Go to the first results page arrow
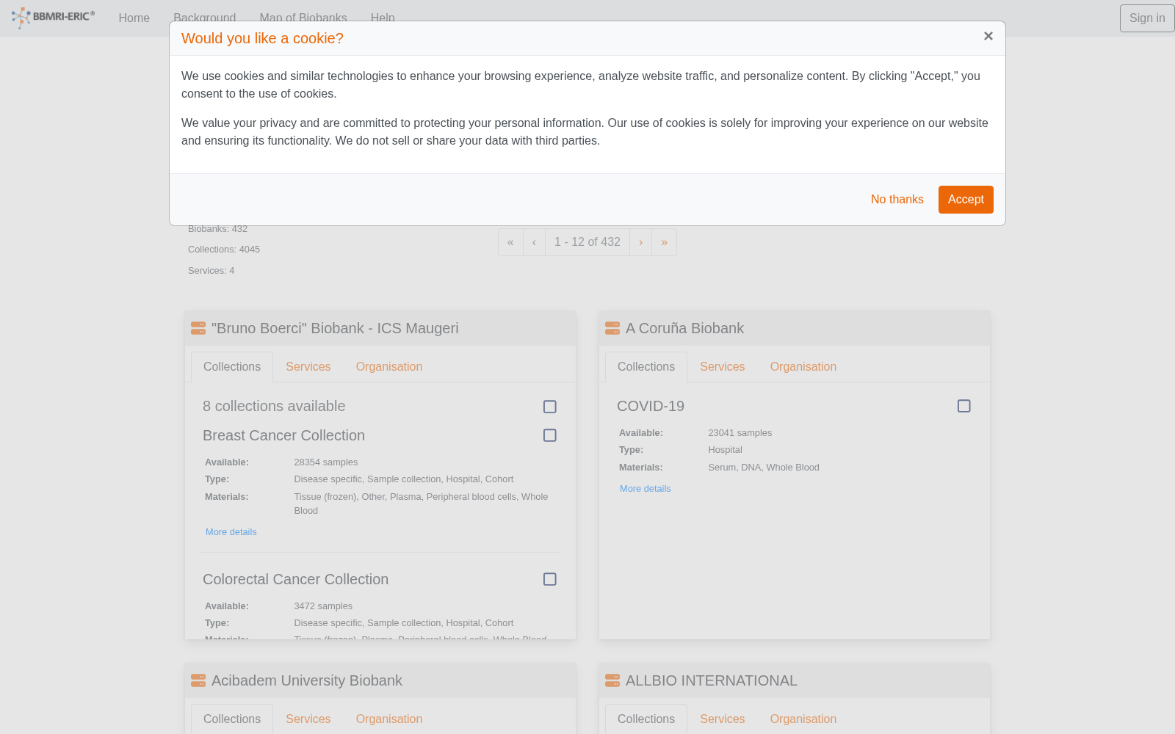Viewport: 1175px width, 734px height. coord(510,242)
